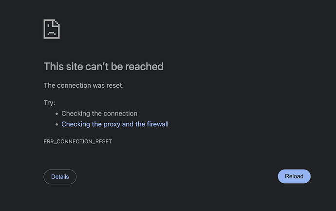This screenshot has height=211, width=336.
Task: Click the word 'firewall' in the link
Action: (x=158, y=124)
